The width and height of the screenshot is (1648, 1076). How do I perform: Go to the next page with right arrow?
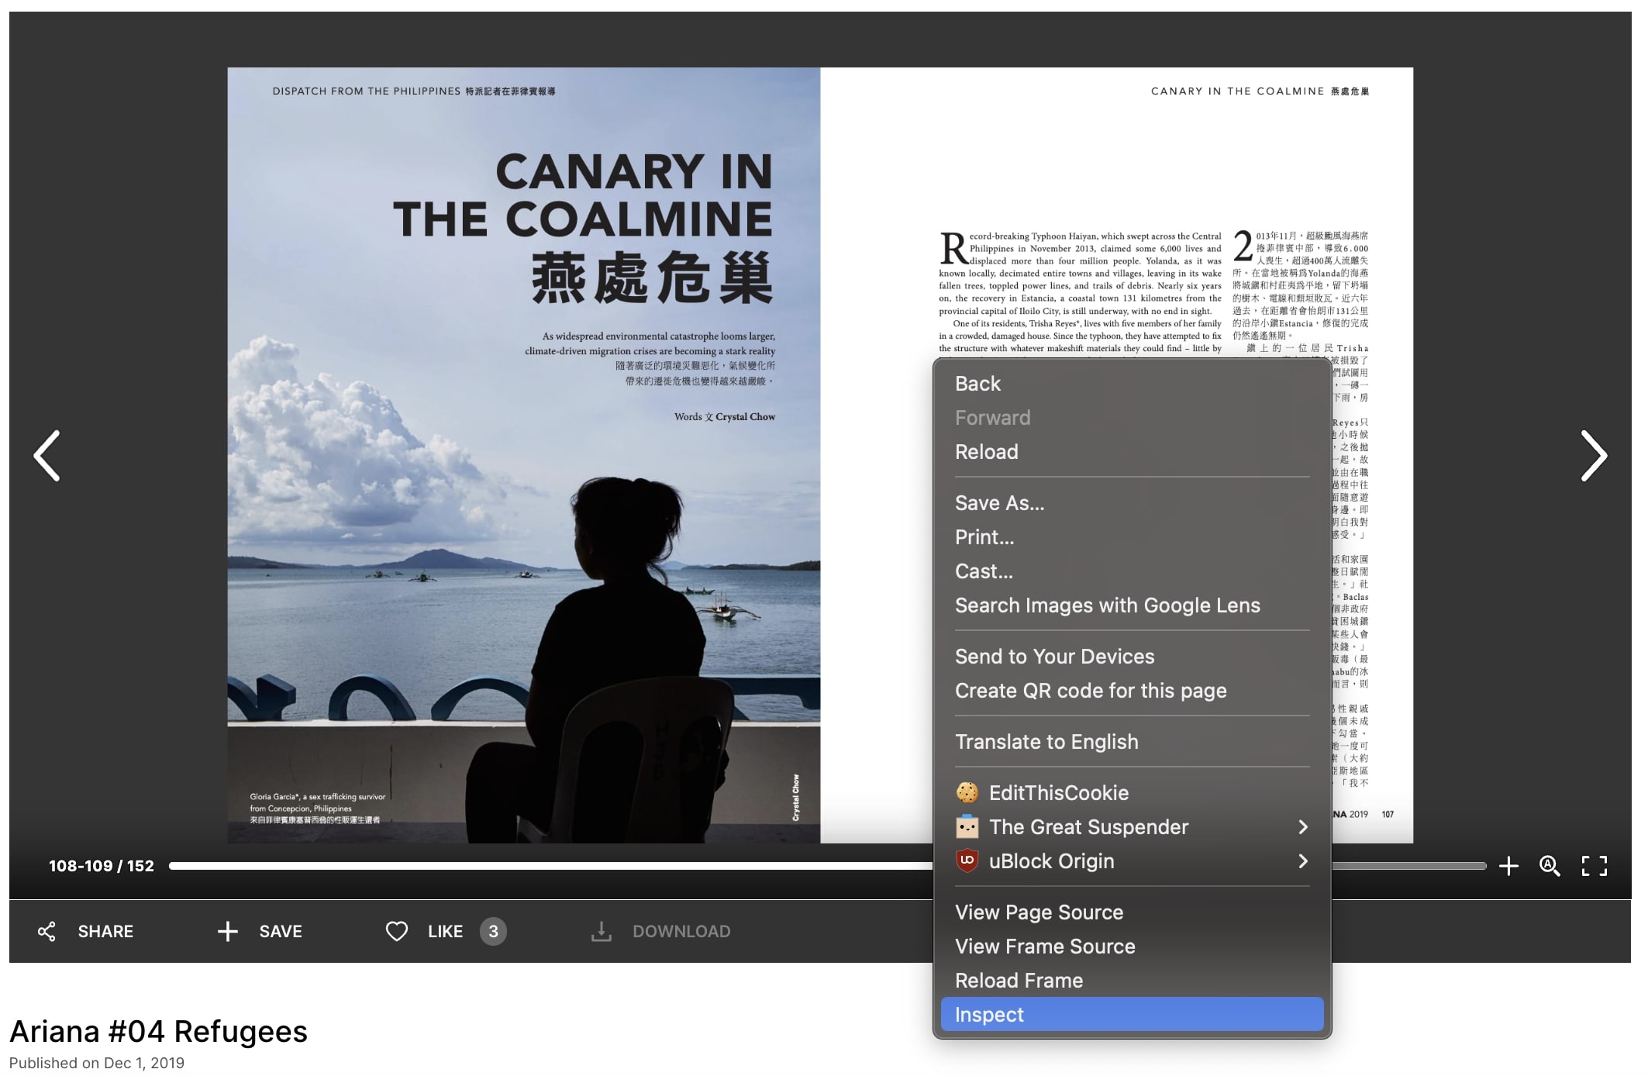[1593, 456]
